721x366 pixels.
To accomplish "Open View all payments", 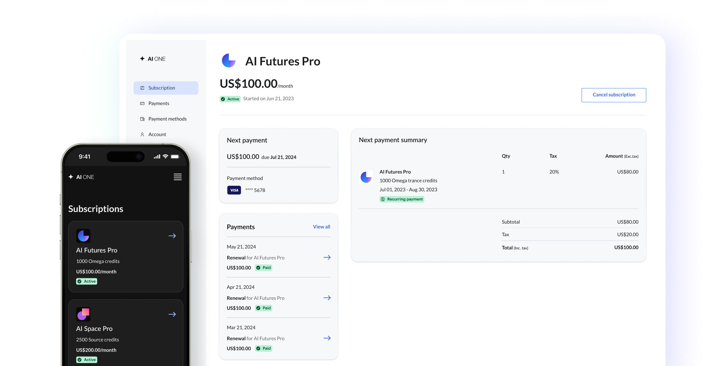I will (x=321, y=227).
